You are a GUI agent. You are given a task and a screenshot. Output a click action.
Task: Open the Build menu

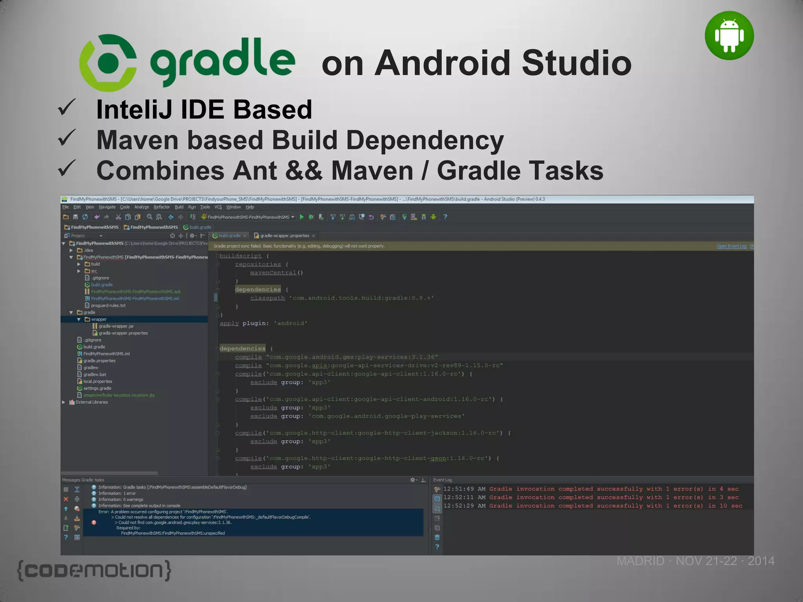(179, 207)
